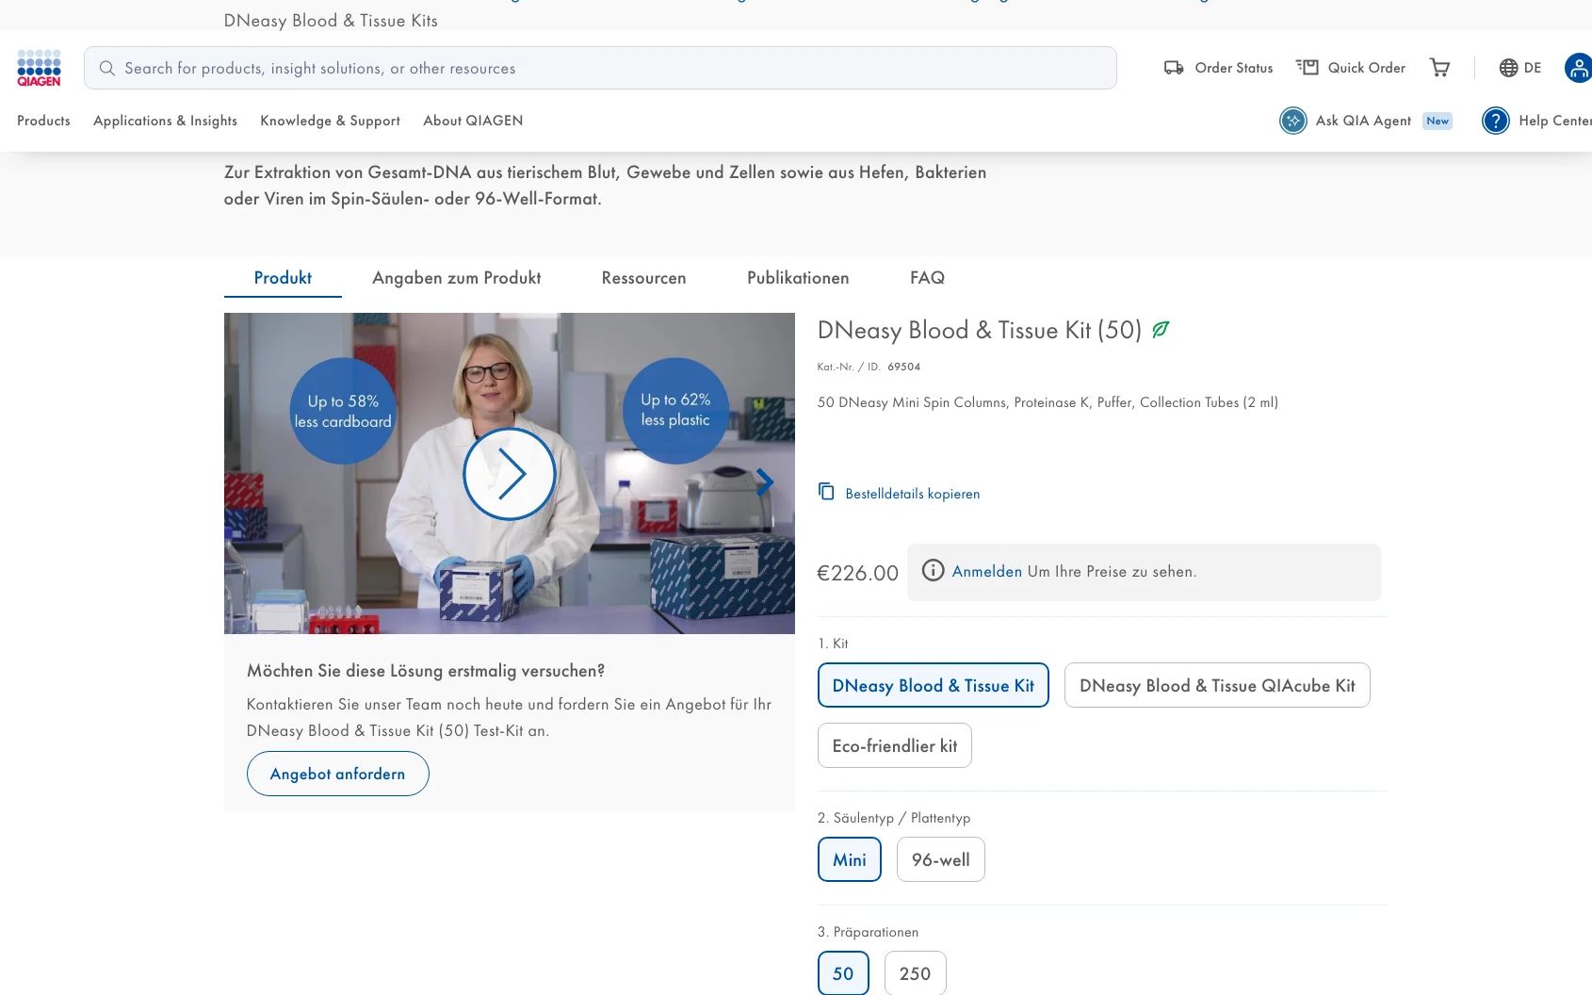Viewport: 1592px width, 995px height.
Task: Click the DNeasy Blood & Tissue Kits breadcrumb
Action: [x=331, y=21]
